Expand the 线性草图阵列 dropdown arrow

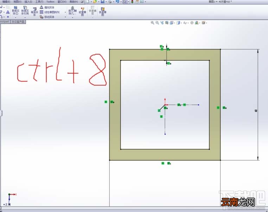tap(65, 12)
